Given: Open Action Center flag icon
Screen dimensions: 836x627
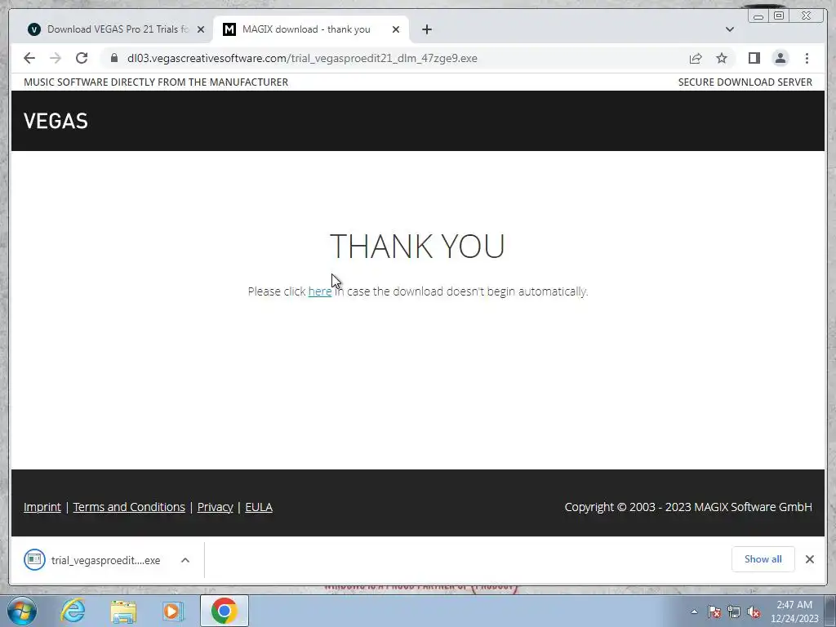Looking at the screenshot, I should coord(714,611).
